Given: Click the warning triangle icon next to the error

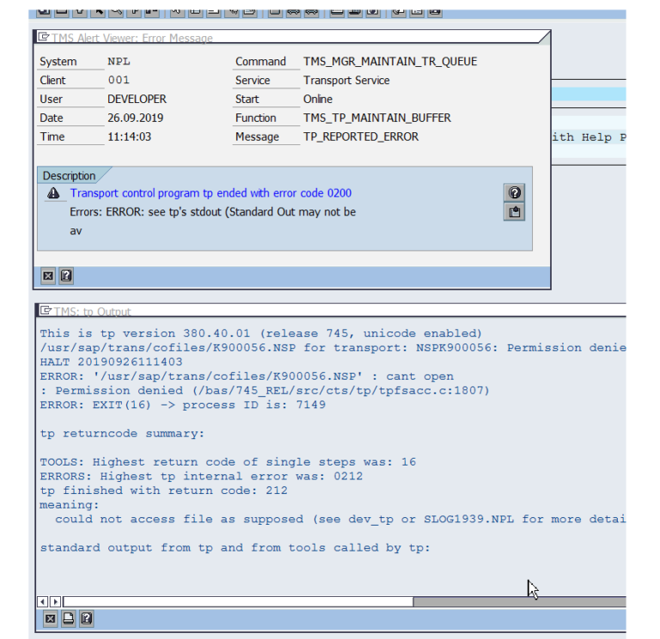Looking at the screenshot, I should coord(53,193).
